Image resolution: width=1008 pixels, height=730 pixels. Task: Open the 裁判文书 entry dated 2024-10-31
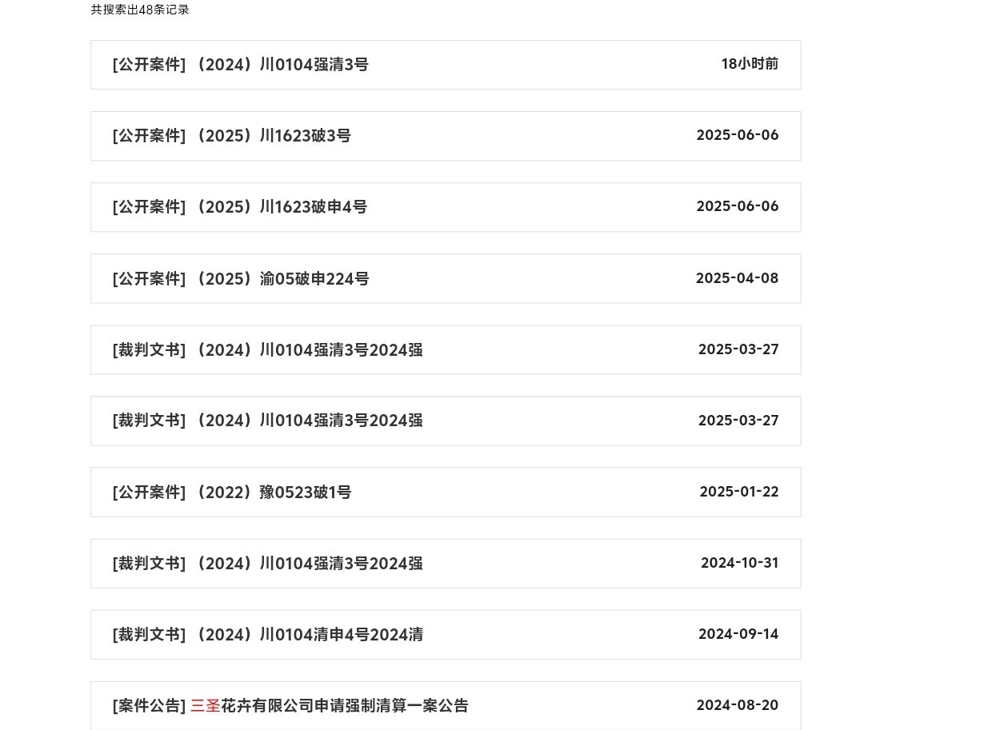446,563
